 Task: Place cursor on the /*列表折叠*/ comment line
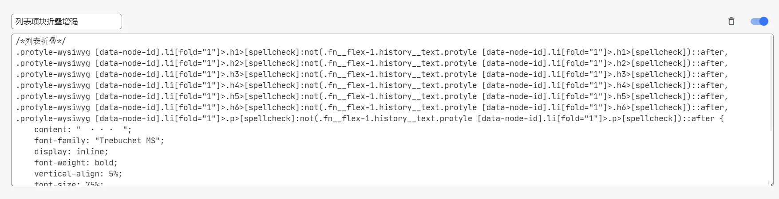tap(41, 41)
